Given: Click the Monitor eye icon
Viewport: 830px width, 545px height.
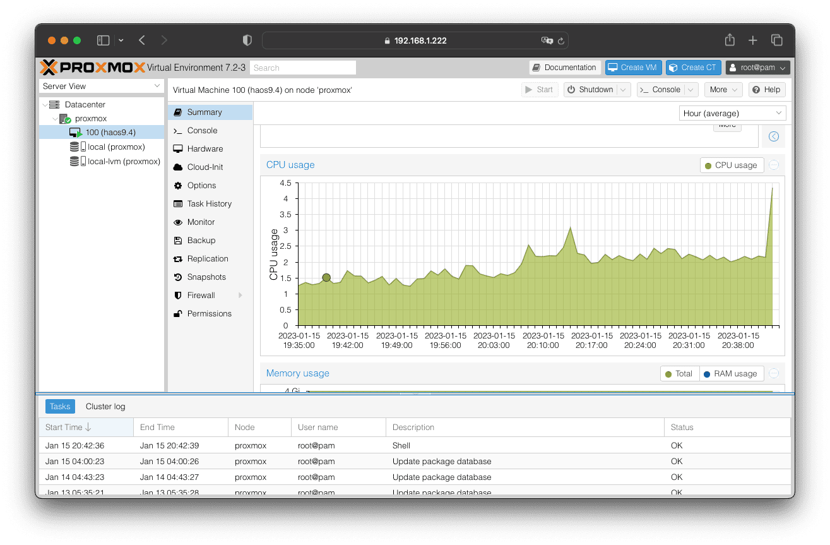Looking at the screenshot, I should (177, 222).
